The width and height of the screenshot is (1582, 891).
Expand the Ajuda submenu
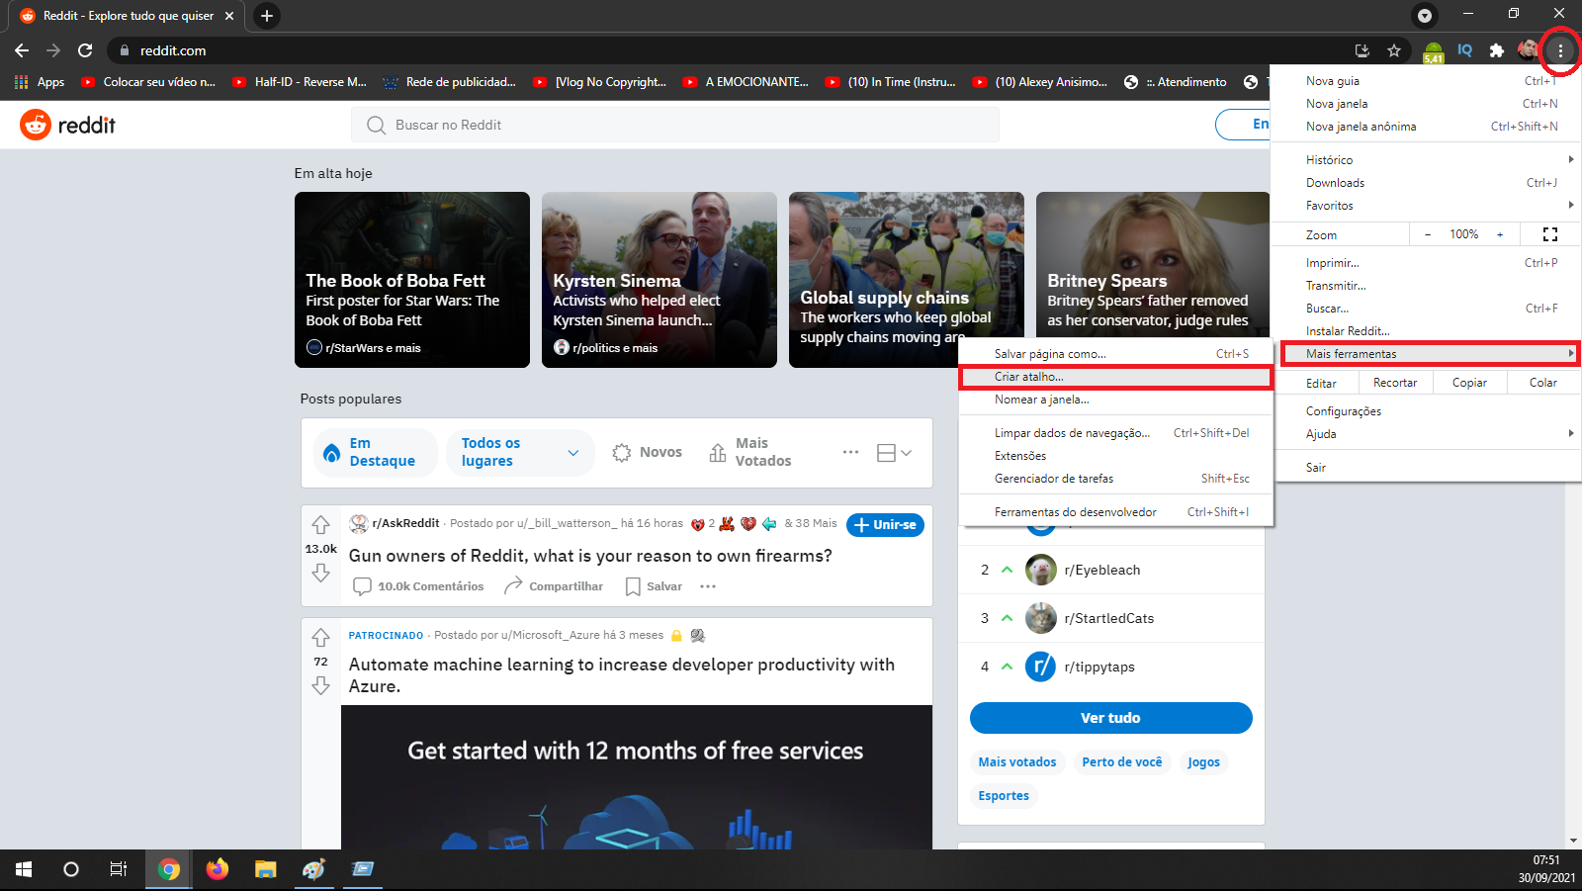coord(1428,434)
